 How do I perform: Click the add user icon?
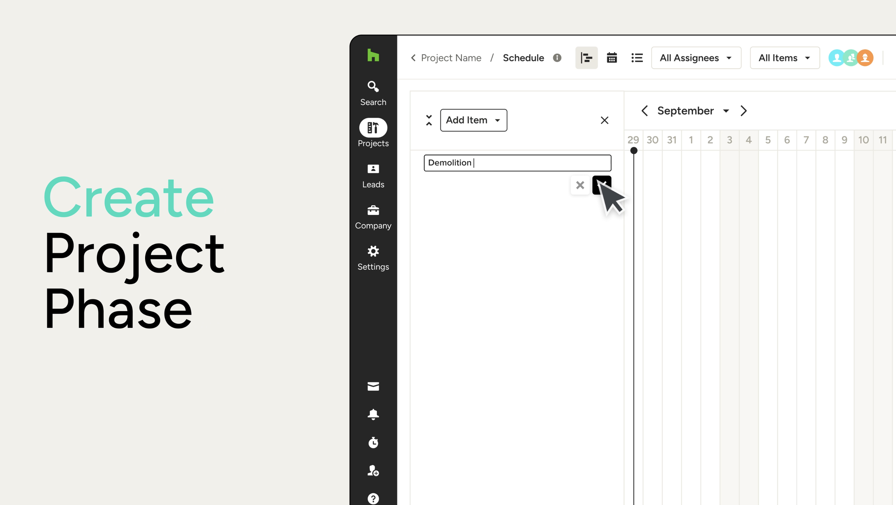point(373,470)
